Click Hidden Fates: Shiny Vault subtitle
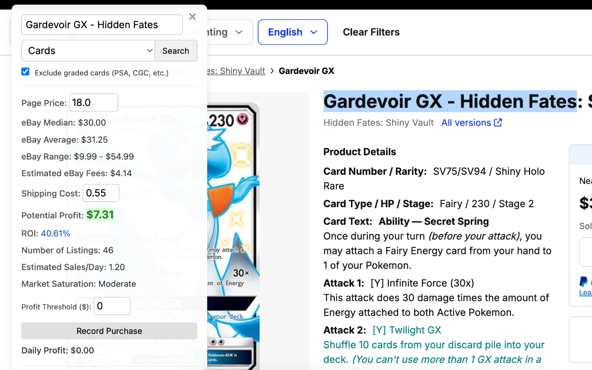 (378, 123)
